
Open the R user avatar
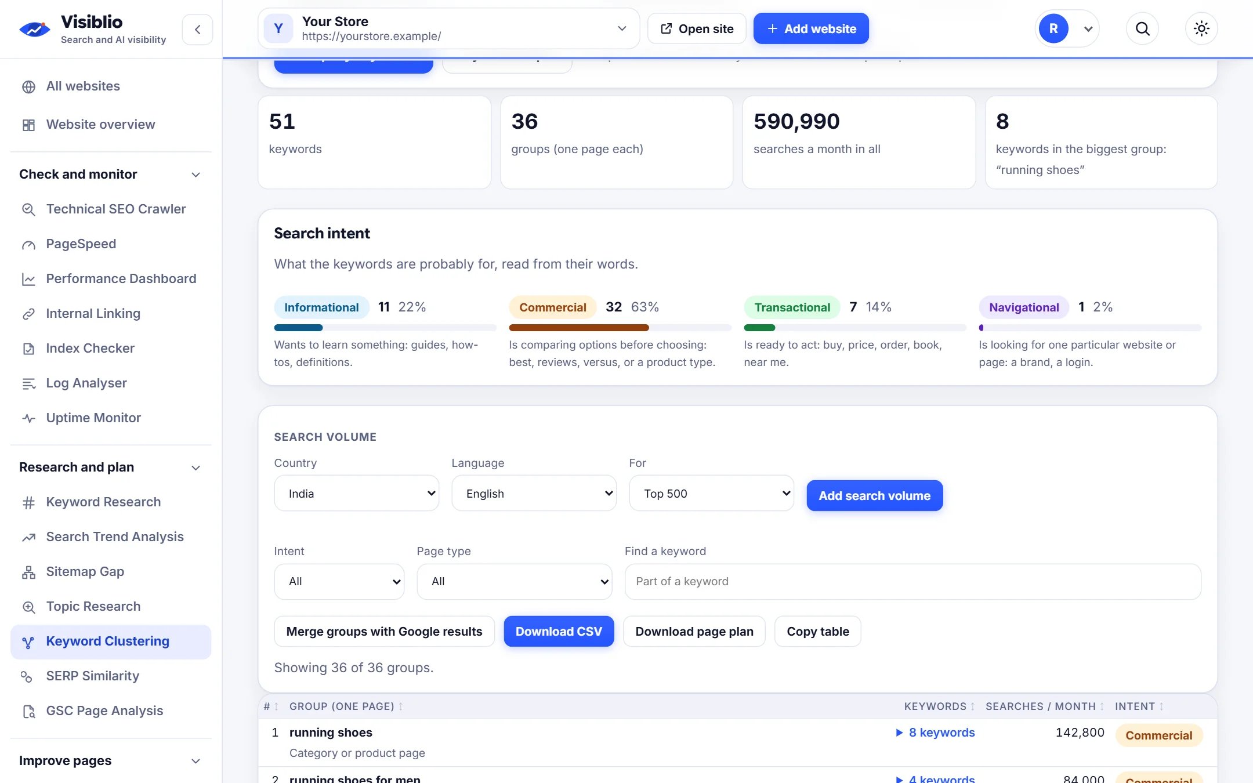[x=1053, y=28]
